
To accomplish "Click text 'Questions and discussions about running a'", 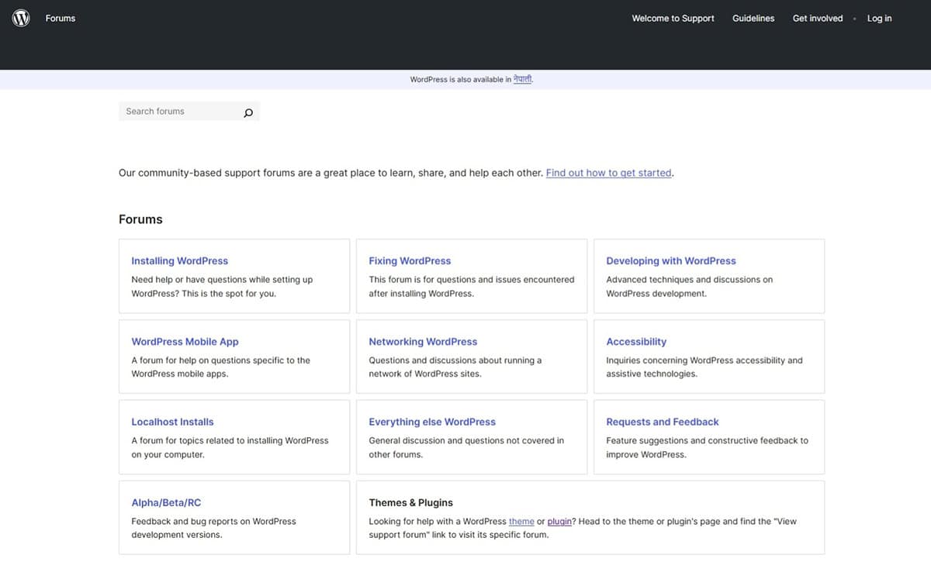I will [455, 360].
